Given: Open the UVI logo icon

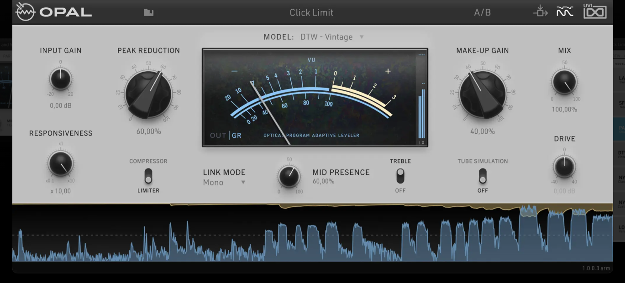Looking at the screenshot, I should (595, 11).
